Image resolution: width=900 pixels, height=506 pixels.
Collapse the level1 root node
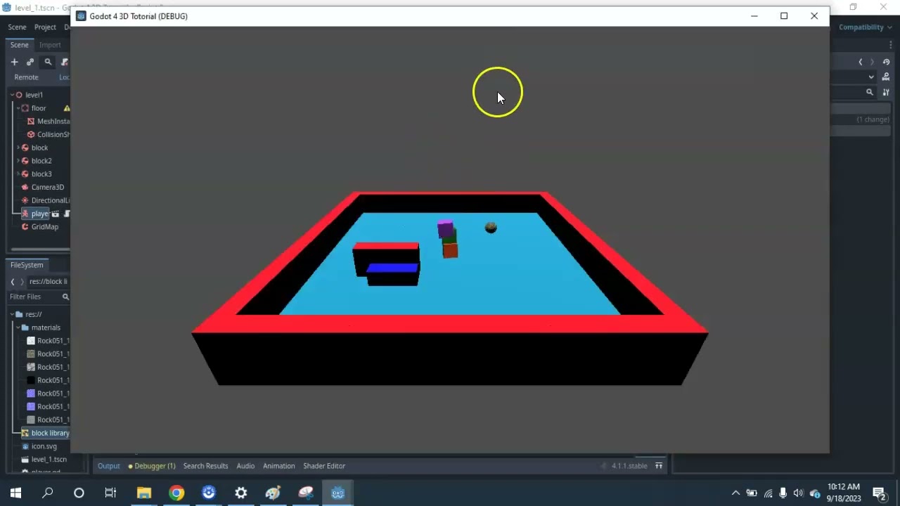click(13, 95)
